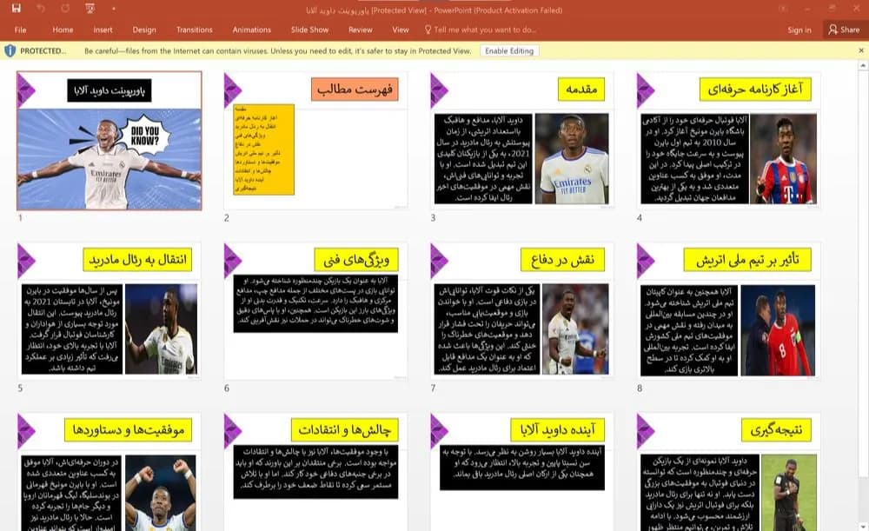Select slide 5 thumbnail
The height and width of the screenshot is (531, 869).
point(109,311)
